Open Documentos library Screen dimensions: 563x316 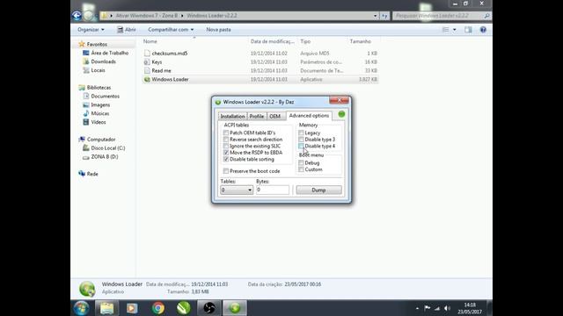(105, 97)
